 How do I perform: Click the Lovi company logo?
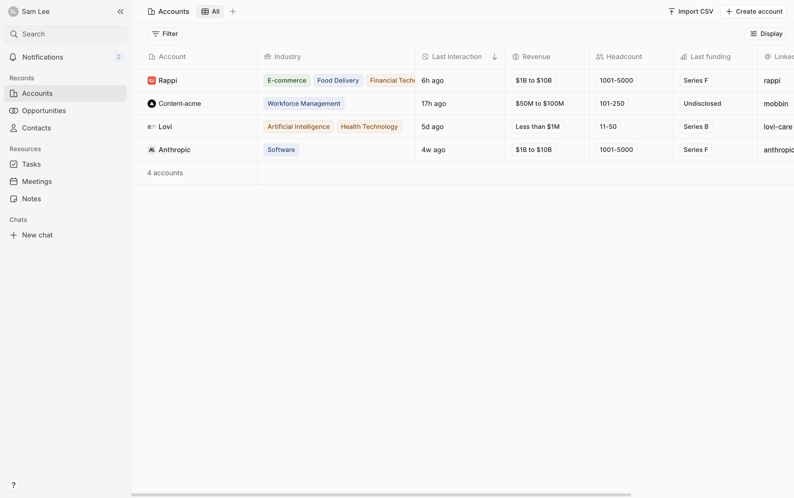click(x=151, y=127)
